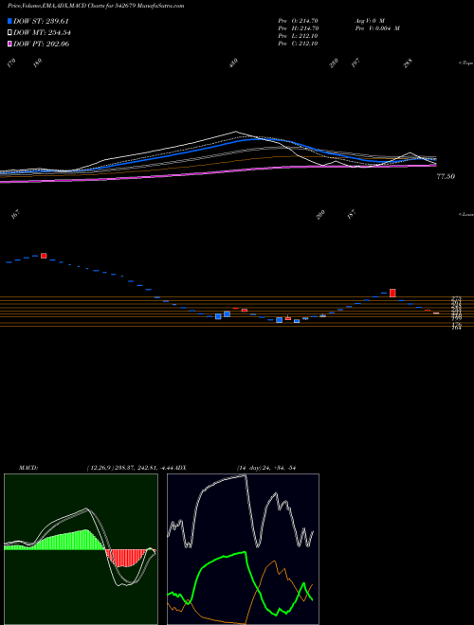Click the 77.50 price level label

pos(446,176)
